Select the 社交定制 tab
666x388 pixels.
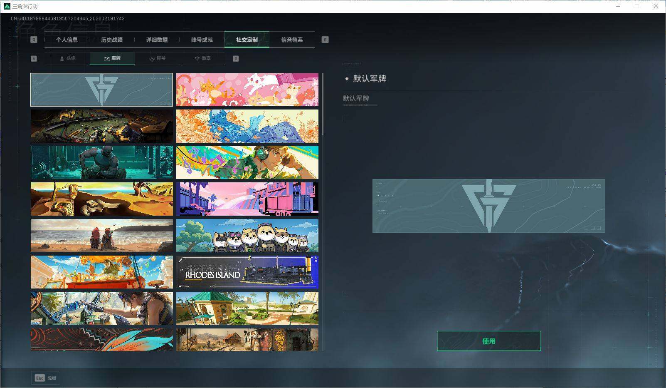point(247,40)
